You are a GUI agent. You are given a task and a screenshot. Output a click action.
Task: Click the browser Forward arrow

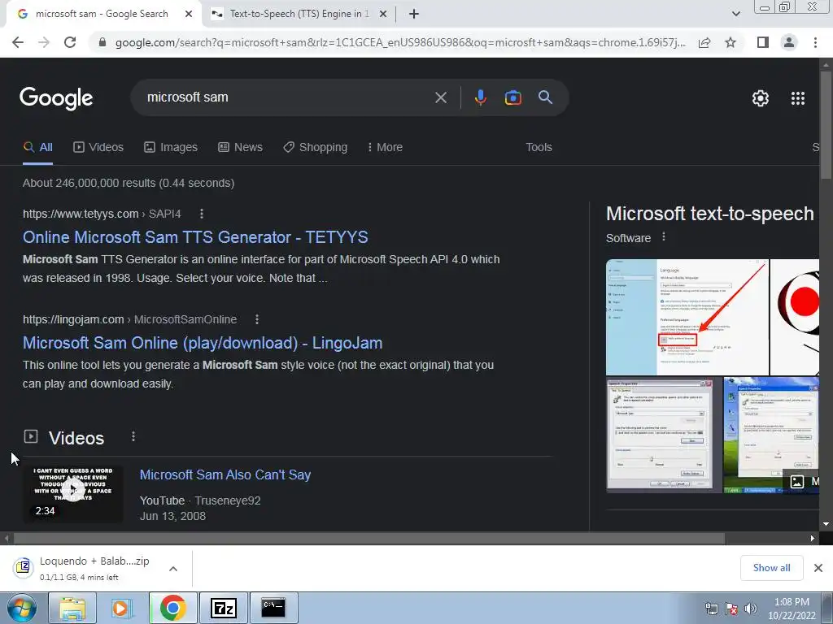pyautogui.click(x=44, y=42)
